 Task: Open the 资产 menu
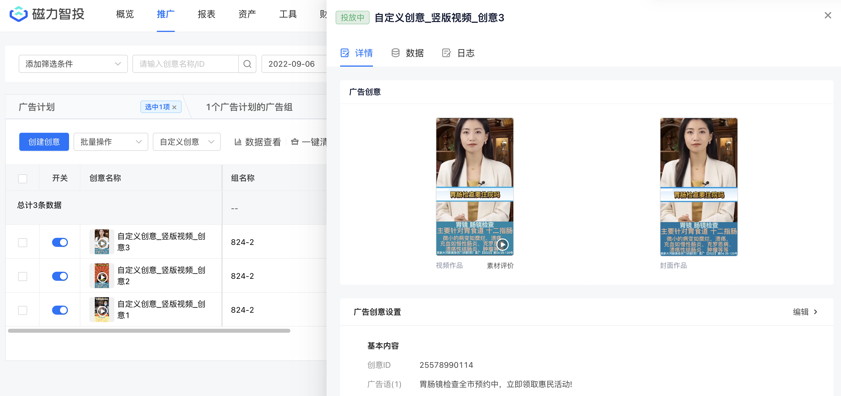247,14
